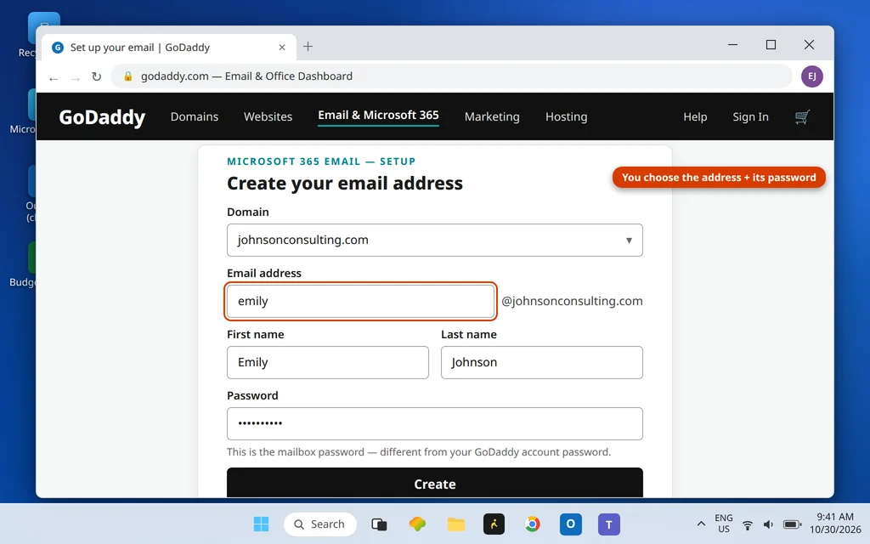The height and width of the screenshot is (544, 870).
Task: Select Email & Microsoft 365 menu
Action: click(378, 116)
